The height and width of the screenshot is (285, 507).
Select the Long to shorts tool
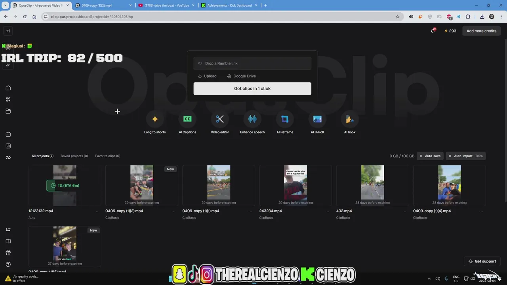point(155,123)
